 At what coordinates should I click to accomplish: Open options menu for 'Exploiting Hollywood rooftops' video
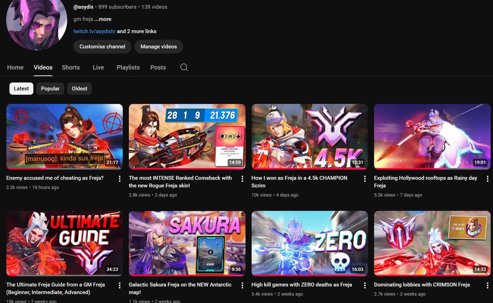(x=488, y=179)
